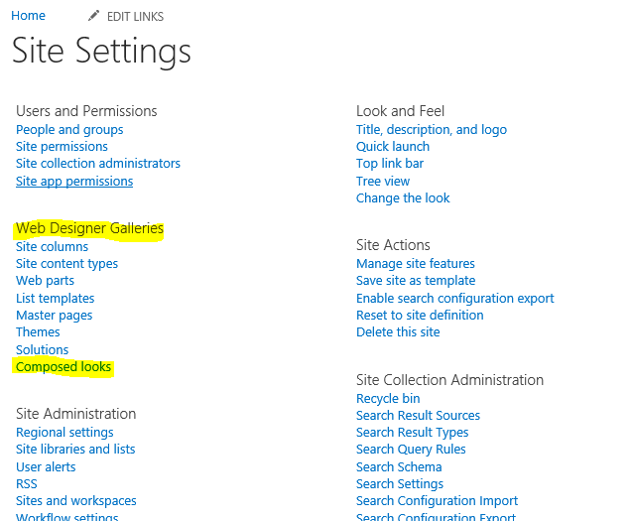Open the RSS settings link

[x=27, y=484]
